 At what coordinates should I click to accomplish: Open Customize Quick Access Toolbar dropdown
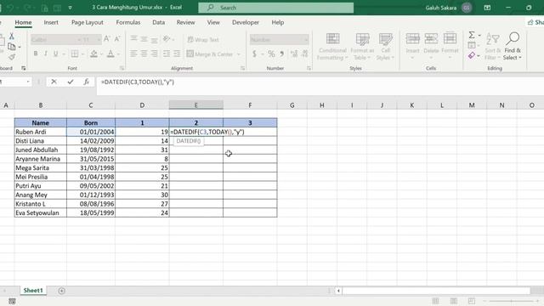tap(70, 8)
